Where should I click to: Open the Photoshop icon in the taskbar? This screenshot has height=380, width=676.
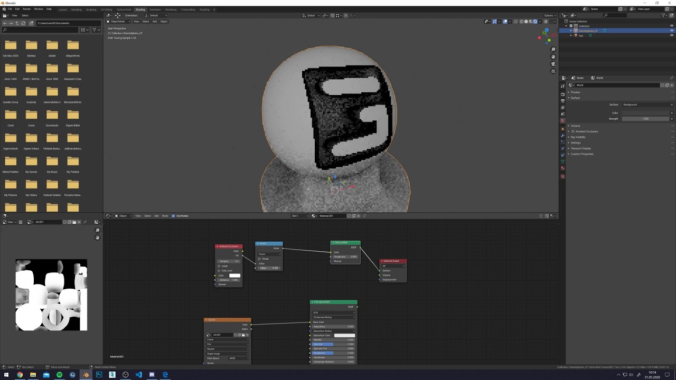[x=99, y=375]
